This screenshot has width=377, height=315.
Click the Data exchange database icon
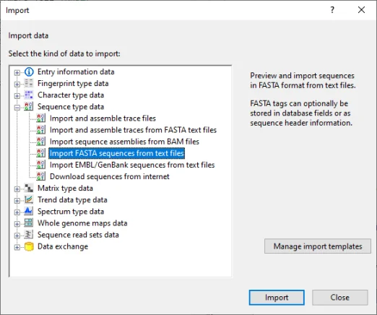pyautogui.click(x=29, y=246)
